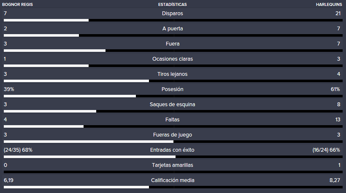Viewport: 346px width, 193px height.
Task: Click Harlequins' 8,27 average rating value
Action: coord(335,180)
